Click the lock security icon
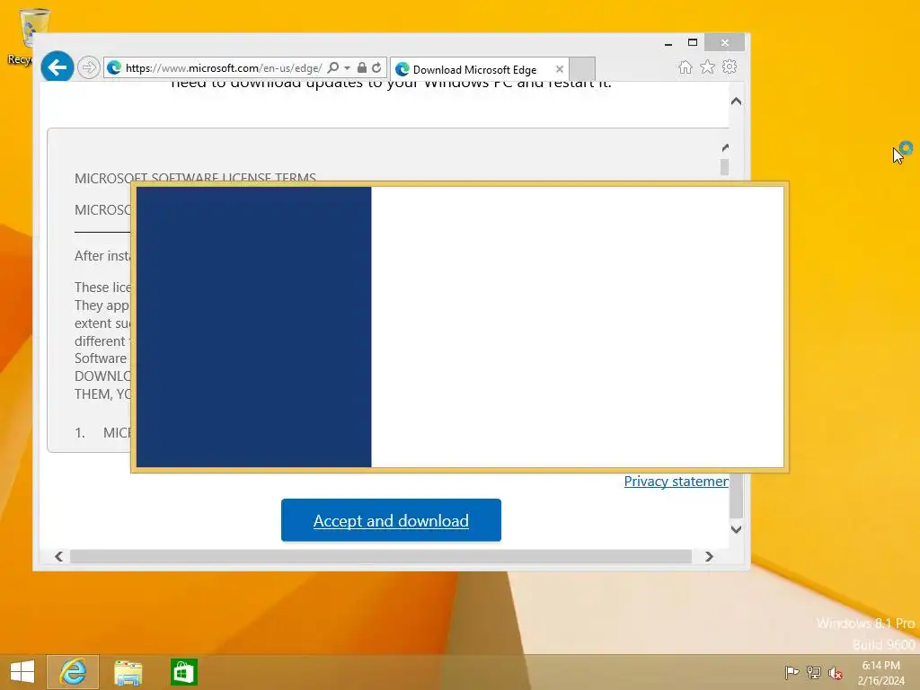Screen dimensions: 920x690 (x=362, y=67)
